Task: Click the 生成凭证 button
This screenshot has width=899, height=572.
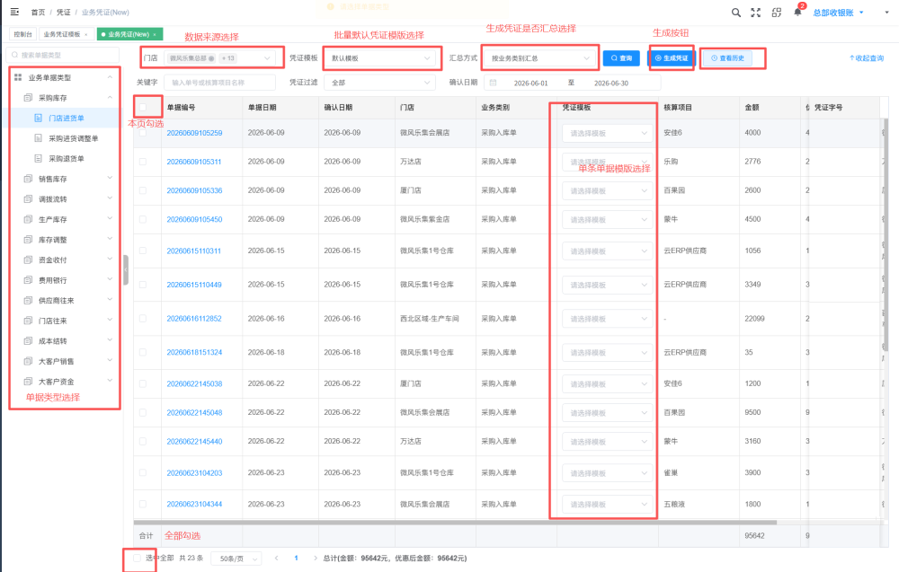Action: tap(672, 57)
